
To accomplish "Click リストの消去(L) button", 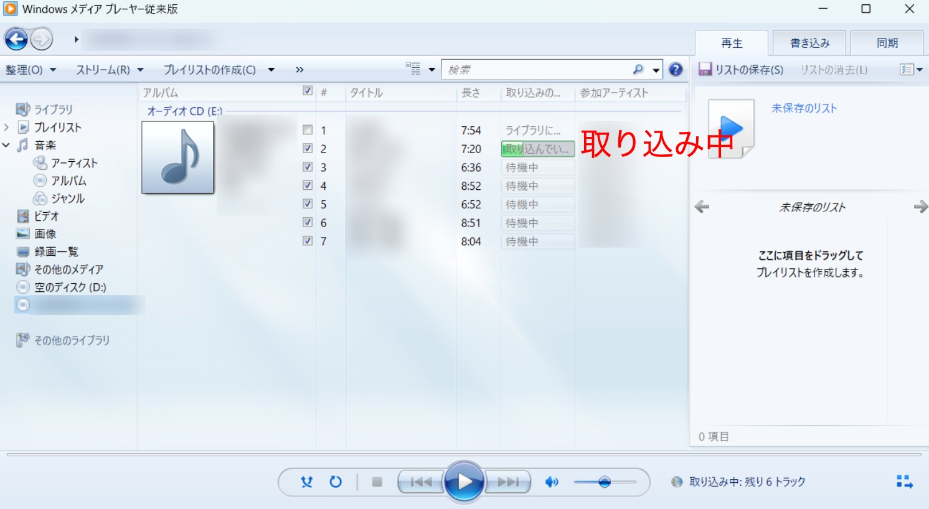I will click(834, 70).
